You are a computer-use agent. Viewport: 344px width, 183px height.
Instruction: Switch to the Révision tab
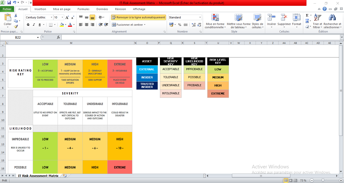120,9
